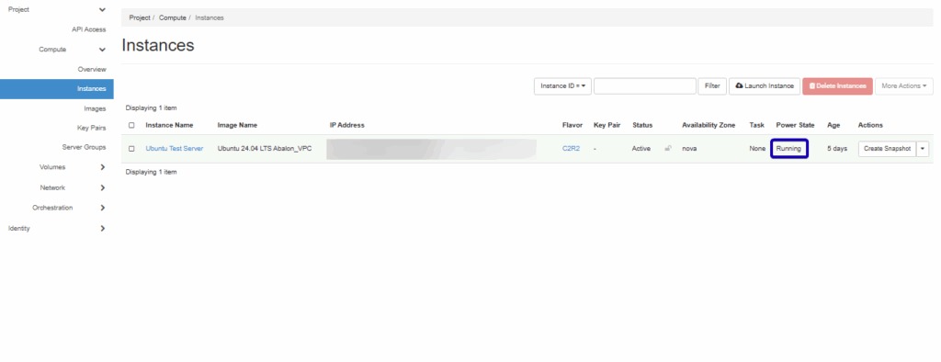Open API Access page

pyautogui.click(x=89, y=29)
